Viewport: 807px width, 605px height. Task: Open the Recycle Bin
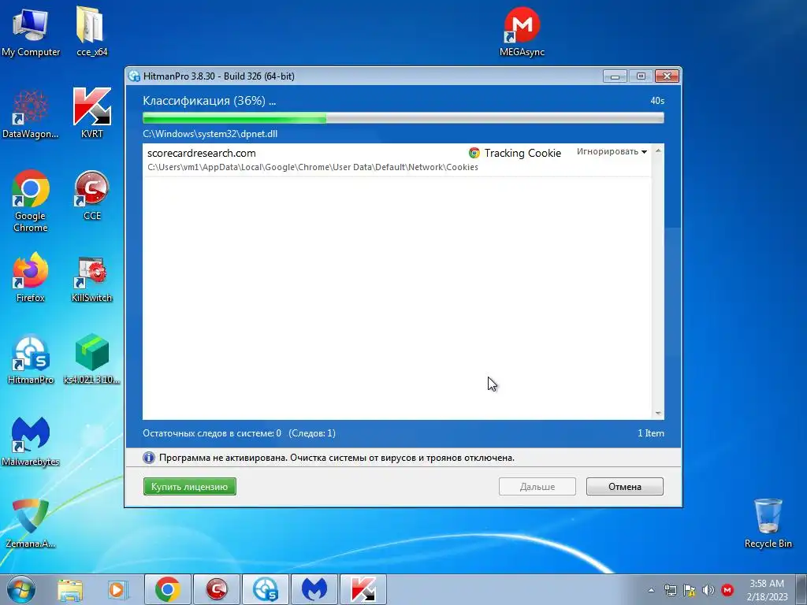(x=768, y=523)
